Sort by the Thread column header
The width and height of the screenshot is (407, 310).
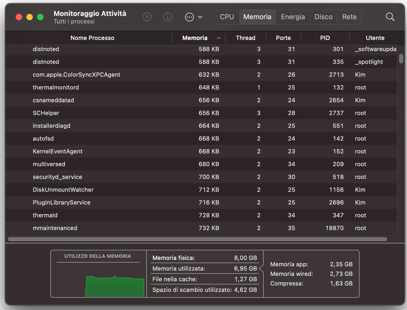click(245, 38)
